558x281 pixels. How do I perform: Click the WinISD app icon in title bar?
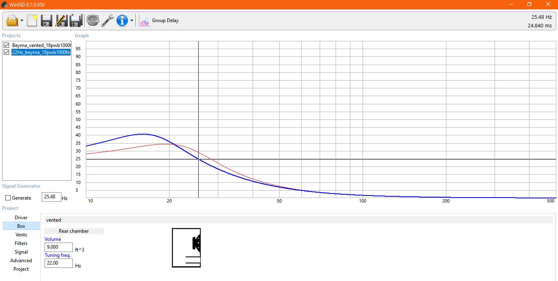pos(4,4)
